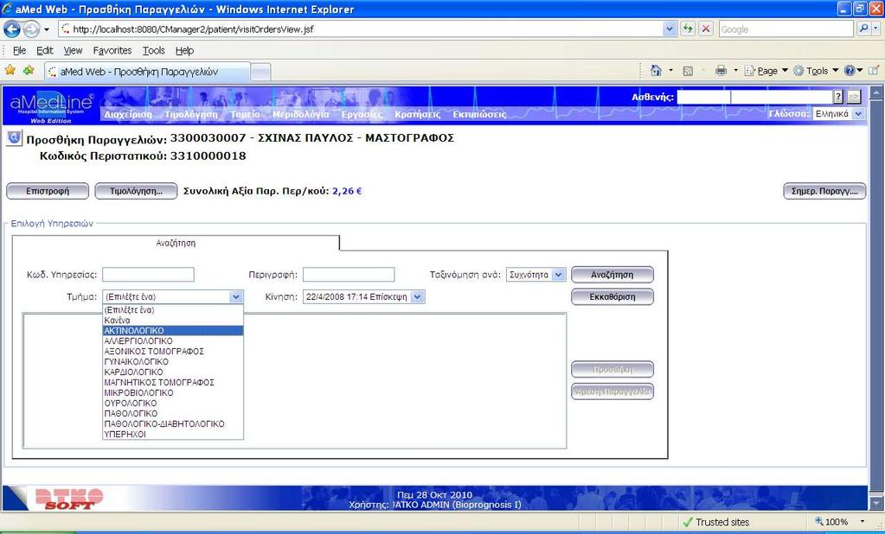Select ΥΠΕΡΗΧΟΙ in department list
Screen dimensions: 885x534
point(173,434)
